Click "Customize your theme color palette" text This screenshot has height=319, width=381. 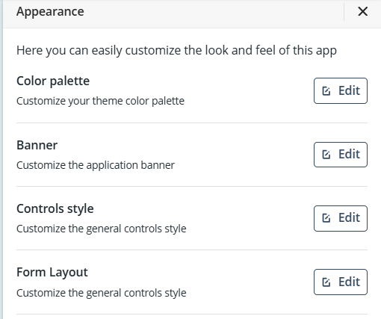click(100, 101)
